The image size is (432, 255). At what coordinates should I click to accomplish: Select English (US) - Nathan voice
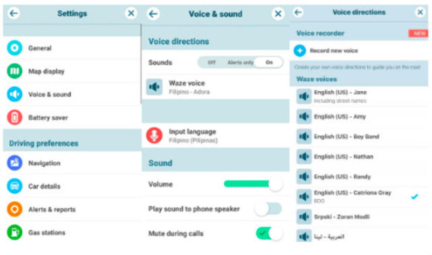tap(359, 157)
